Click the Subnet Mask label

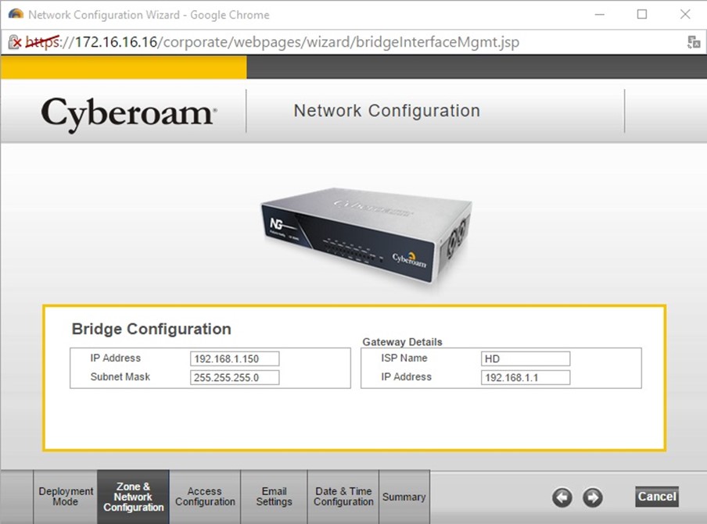pos(120,376)
